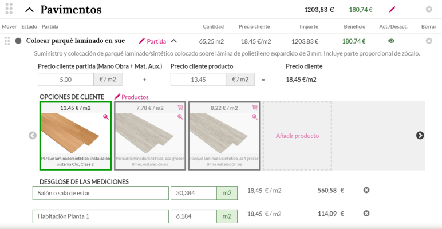Open magnifier on the 8.22 €/m2 product
The image size is (442, 229).
[255, 117]
